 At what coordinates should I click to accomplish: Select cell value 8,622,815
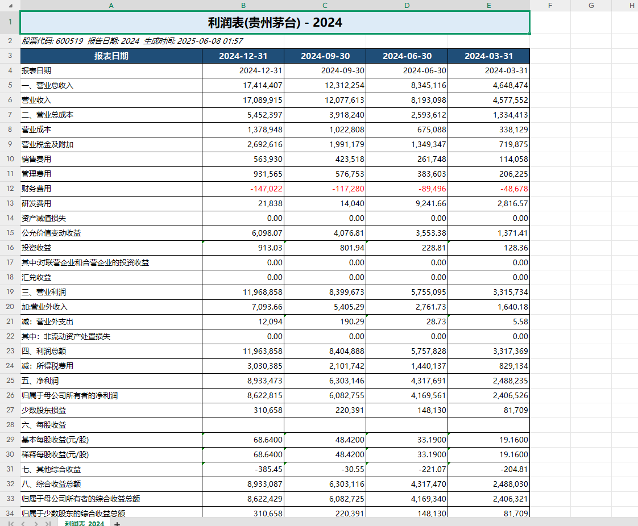(x=243, y=395)
